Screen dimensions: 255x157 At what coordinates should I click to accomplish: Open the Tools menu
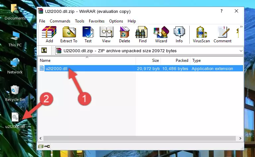tap(80, 21)
